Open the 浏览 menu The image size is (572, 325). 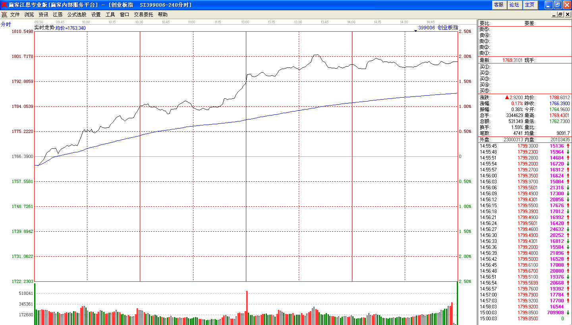pyautogui.click(x=29, y=14)
